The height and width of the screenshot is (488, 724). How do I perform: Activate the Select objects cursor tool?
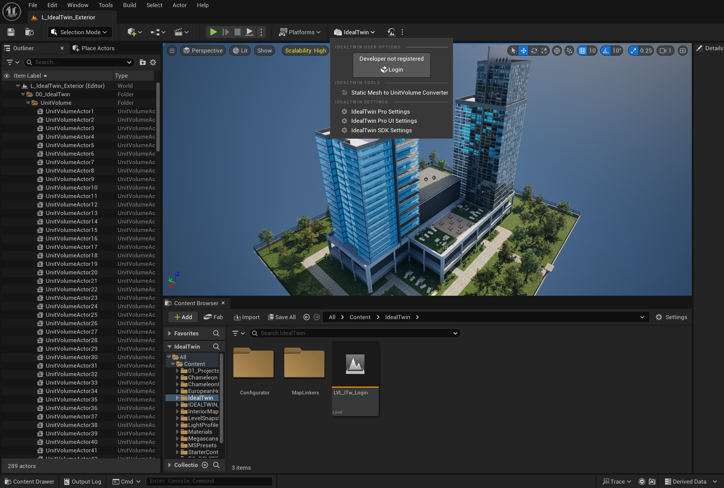click(513, 51)
